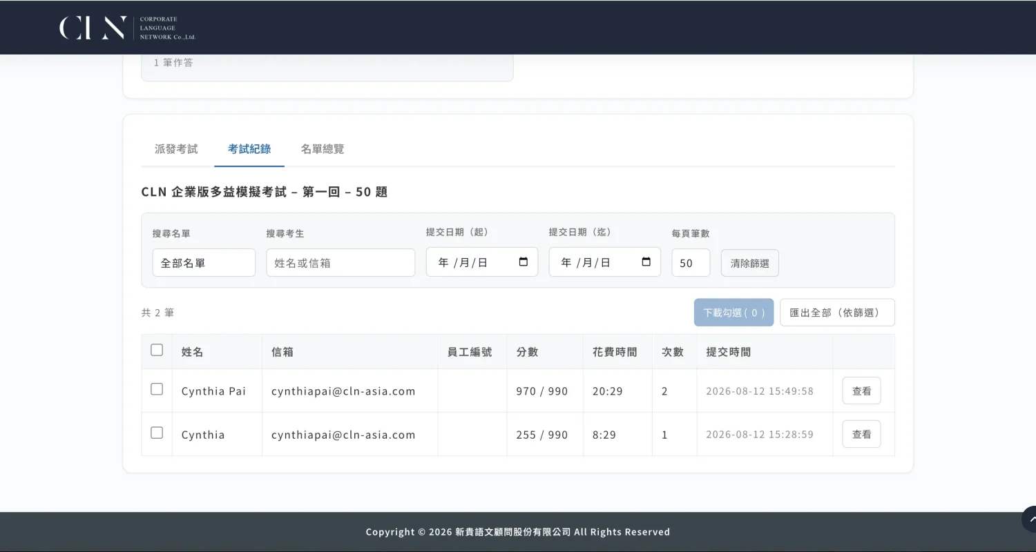Open calendar picker for 提交日期(迄)
This screenshot has height=552, width=1036.
(646, 262)
